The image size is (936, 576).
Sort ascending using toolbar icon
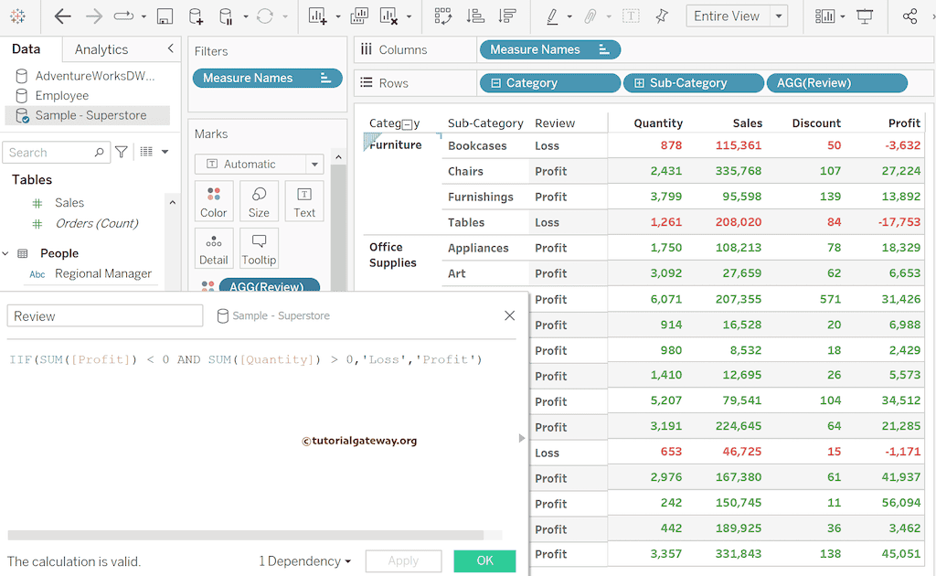tap(474, 16)
